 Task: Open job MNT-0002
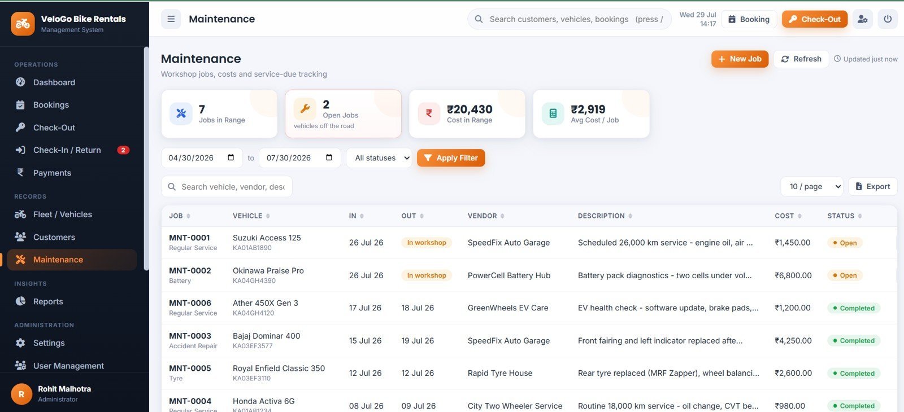point(190,270)
